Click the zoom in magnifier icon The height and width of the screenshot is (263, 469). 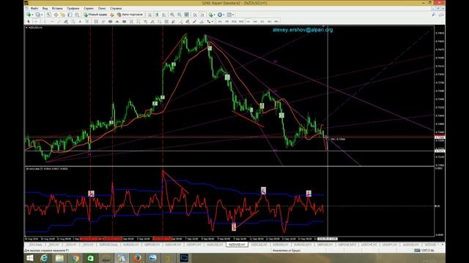pos(172,15)
